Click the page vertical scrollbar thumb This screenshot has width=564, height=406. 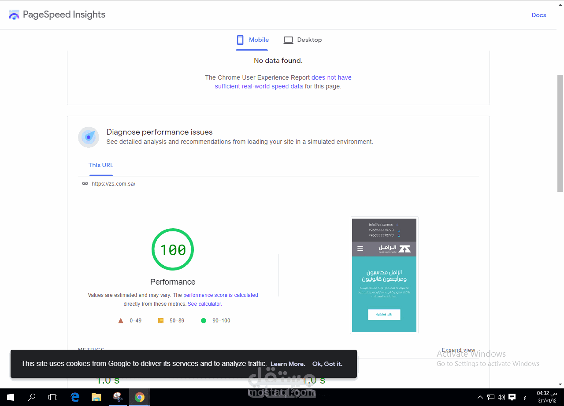pyautogui.click(x=560, y=133)
